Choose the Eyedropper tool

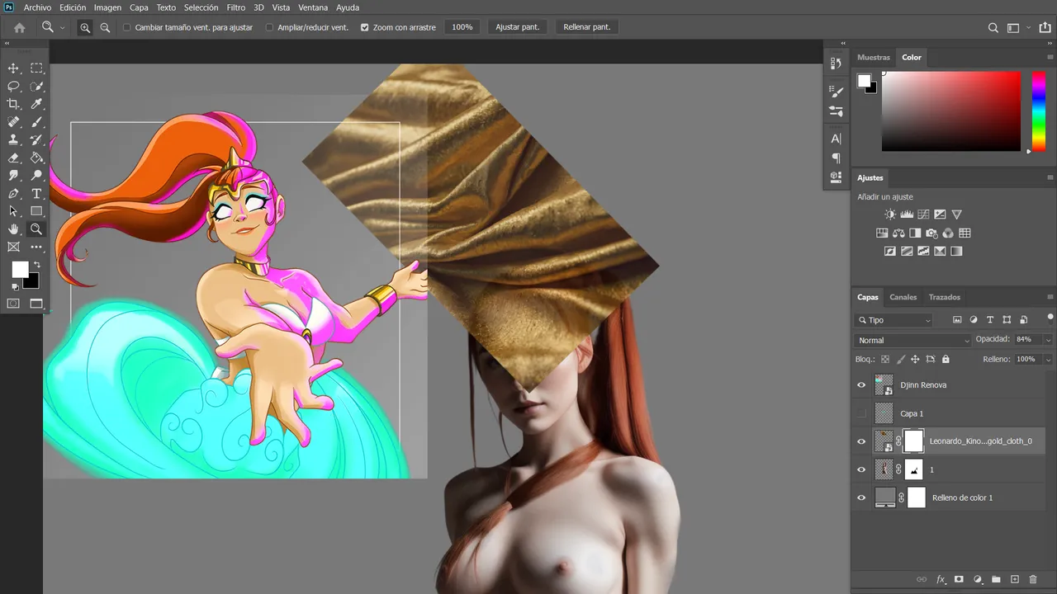pyautogui.click(x=36, y=104)
